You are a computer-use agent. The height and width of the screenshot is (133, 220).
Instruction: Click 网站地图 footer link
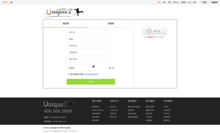(x=67, y=128)
